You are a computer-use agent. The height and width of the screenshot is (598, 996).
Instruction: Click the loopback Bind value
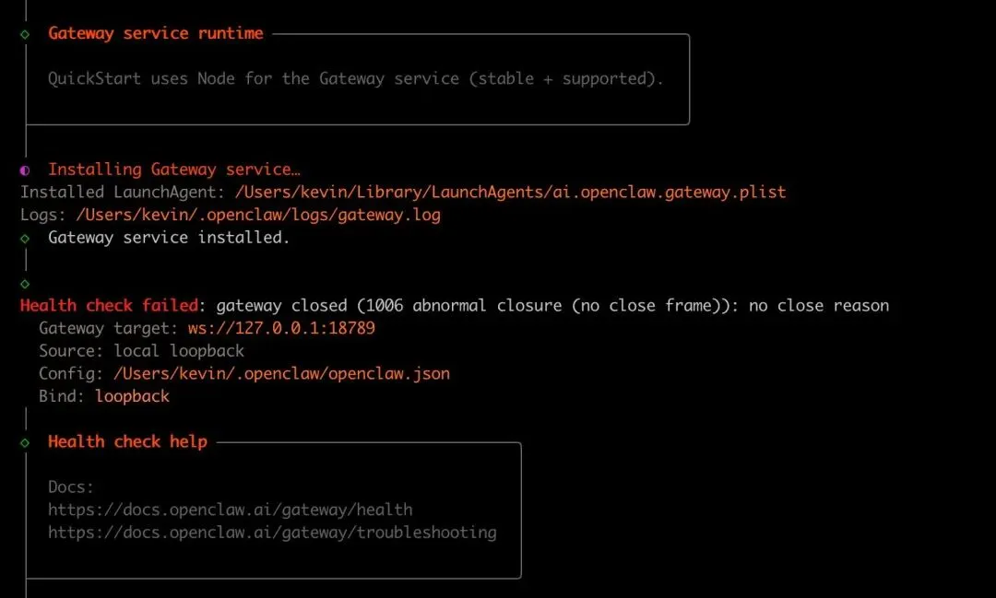tap(132, 396)
